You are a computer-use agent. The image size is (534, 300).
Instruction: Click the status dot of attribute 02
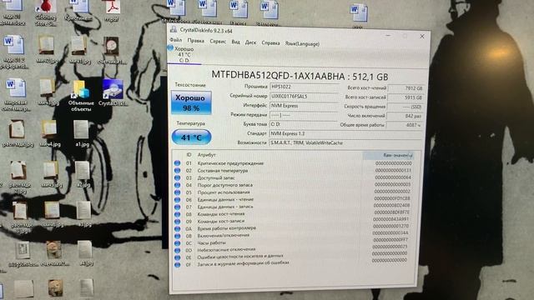(x=177, y=170)
